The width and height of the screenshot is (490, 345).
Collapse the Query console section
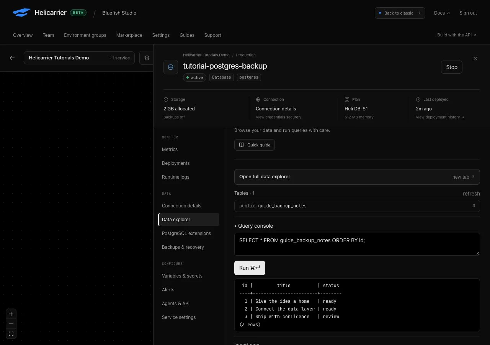click(x=254, y=226)
